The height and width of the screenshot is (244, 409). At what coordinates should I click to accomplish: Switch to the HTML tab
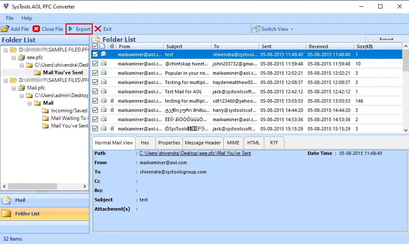click(254, 143)
